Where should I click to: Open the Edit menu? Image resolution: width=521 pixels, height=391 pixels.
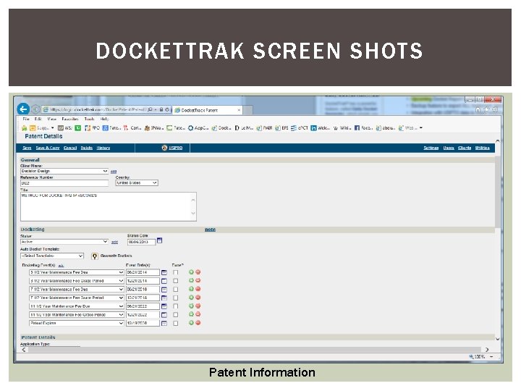pyautogui.click(x=38, y=119)
